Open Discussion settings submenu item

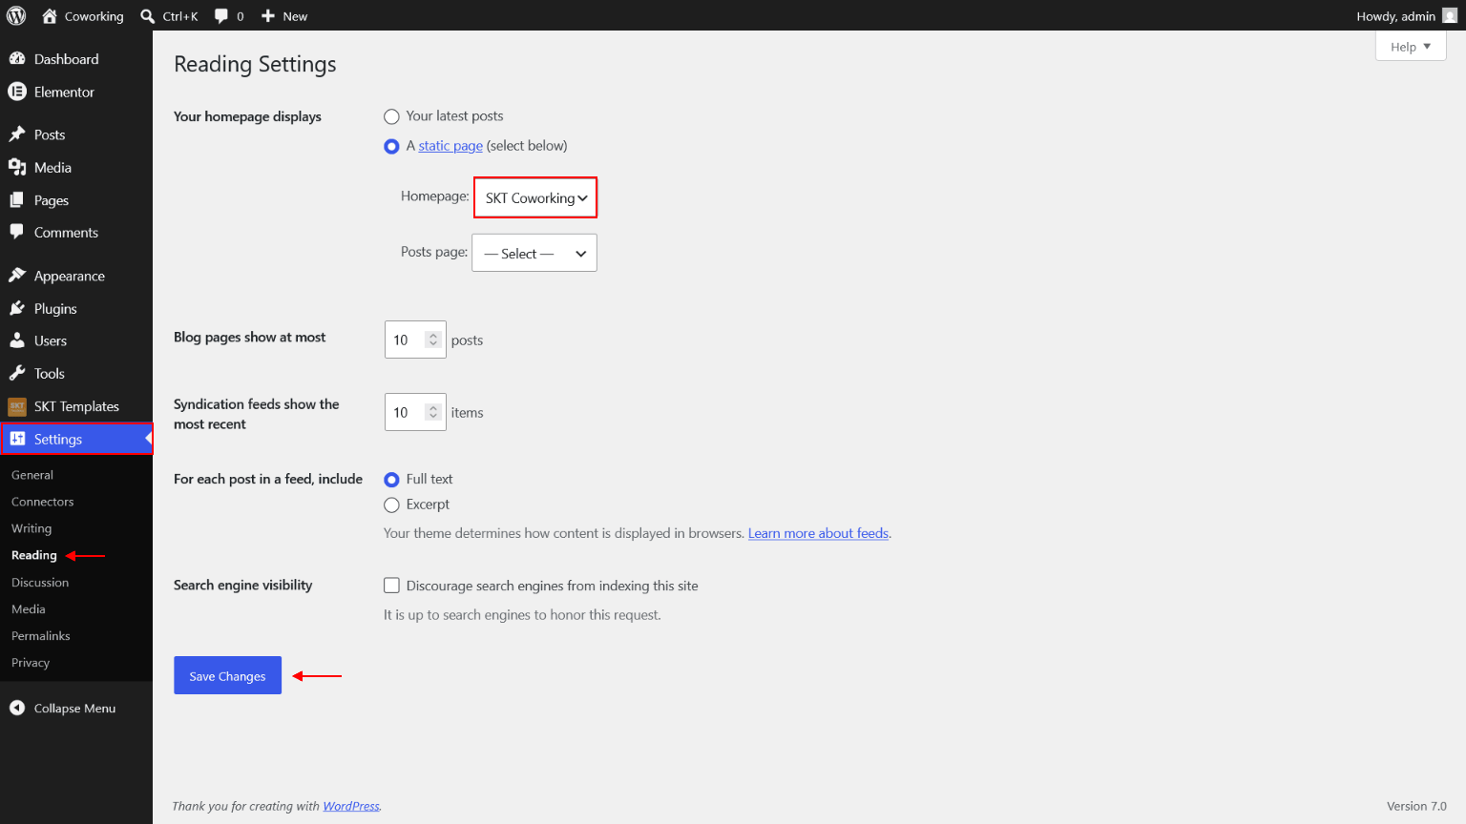coord(40,583)
